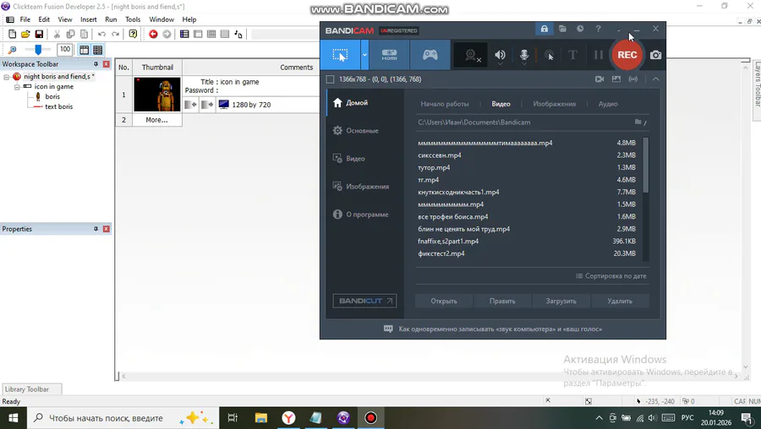Image resolution: width=761 pixels, height=429 pixels.
Task: Open Bandicam scheduled recording clock icon
Action: click(x=580, y=29)
